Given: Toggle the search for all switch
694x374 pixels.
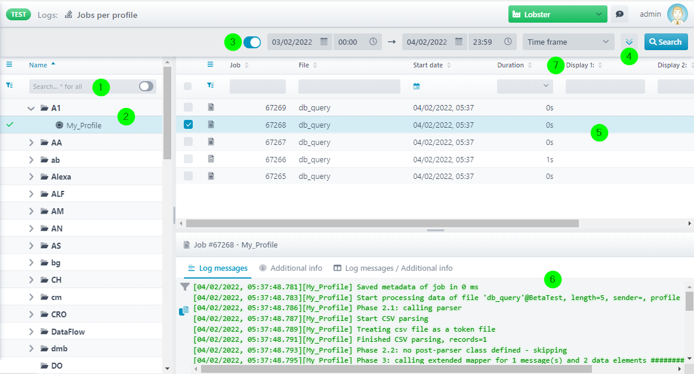Looking at the screenshot, I should [146, 86].
